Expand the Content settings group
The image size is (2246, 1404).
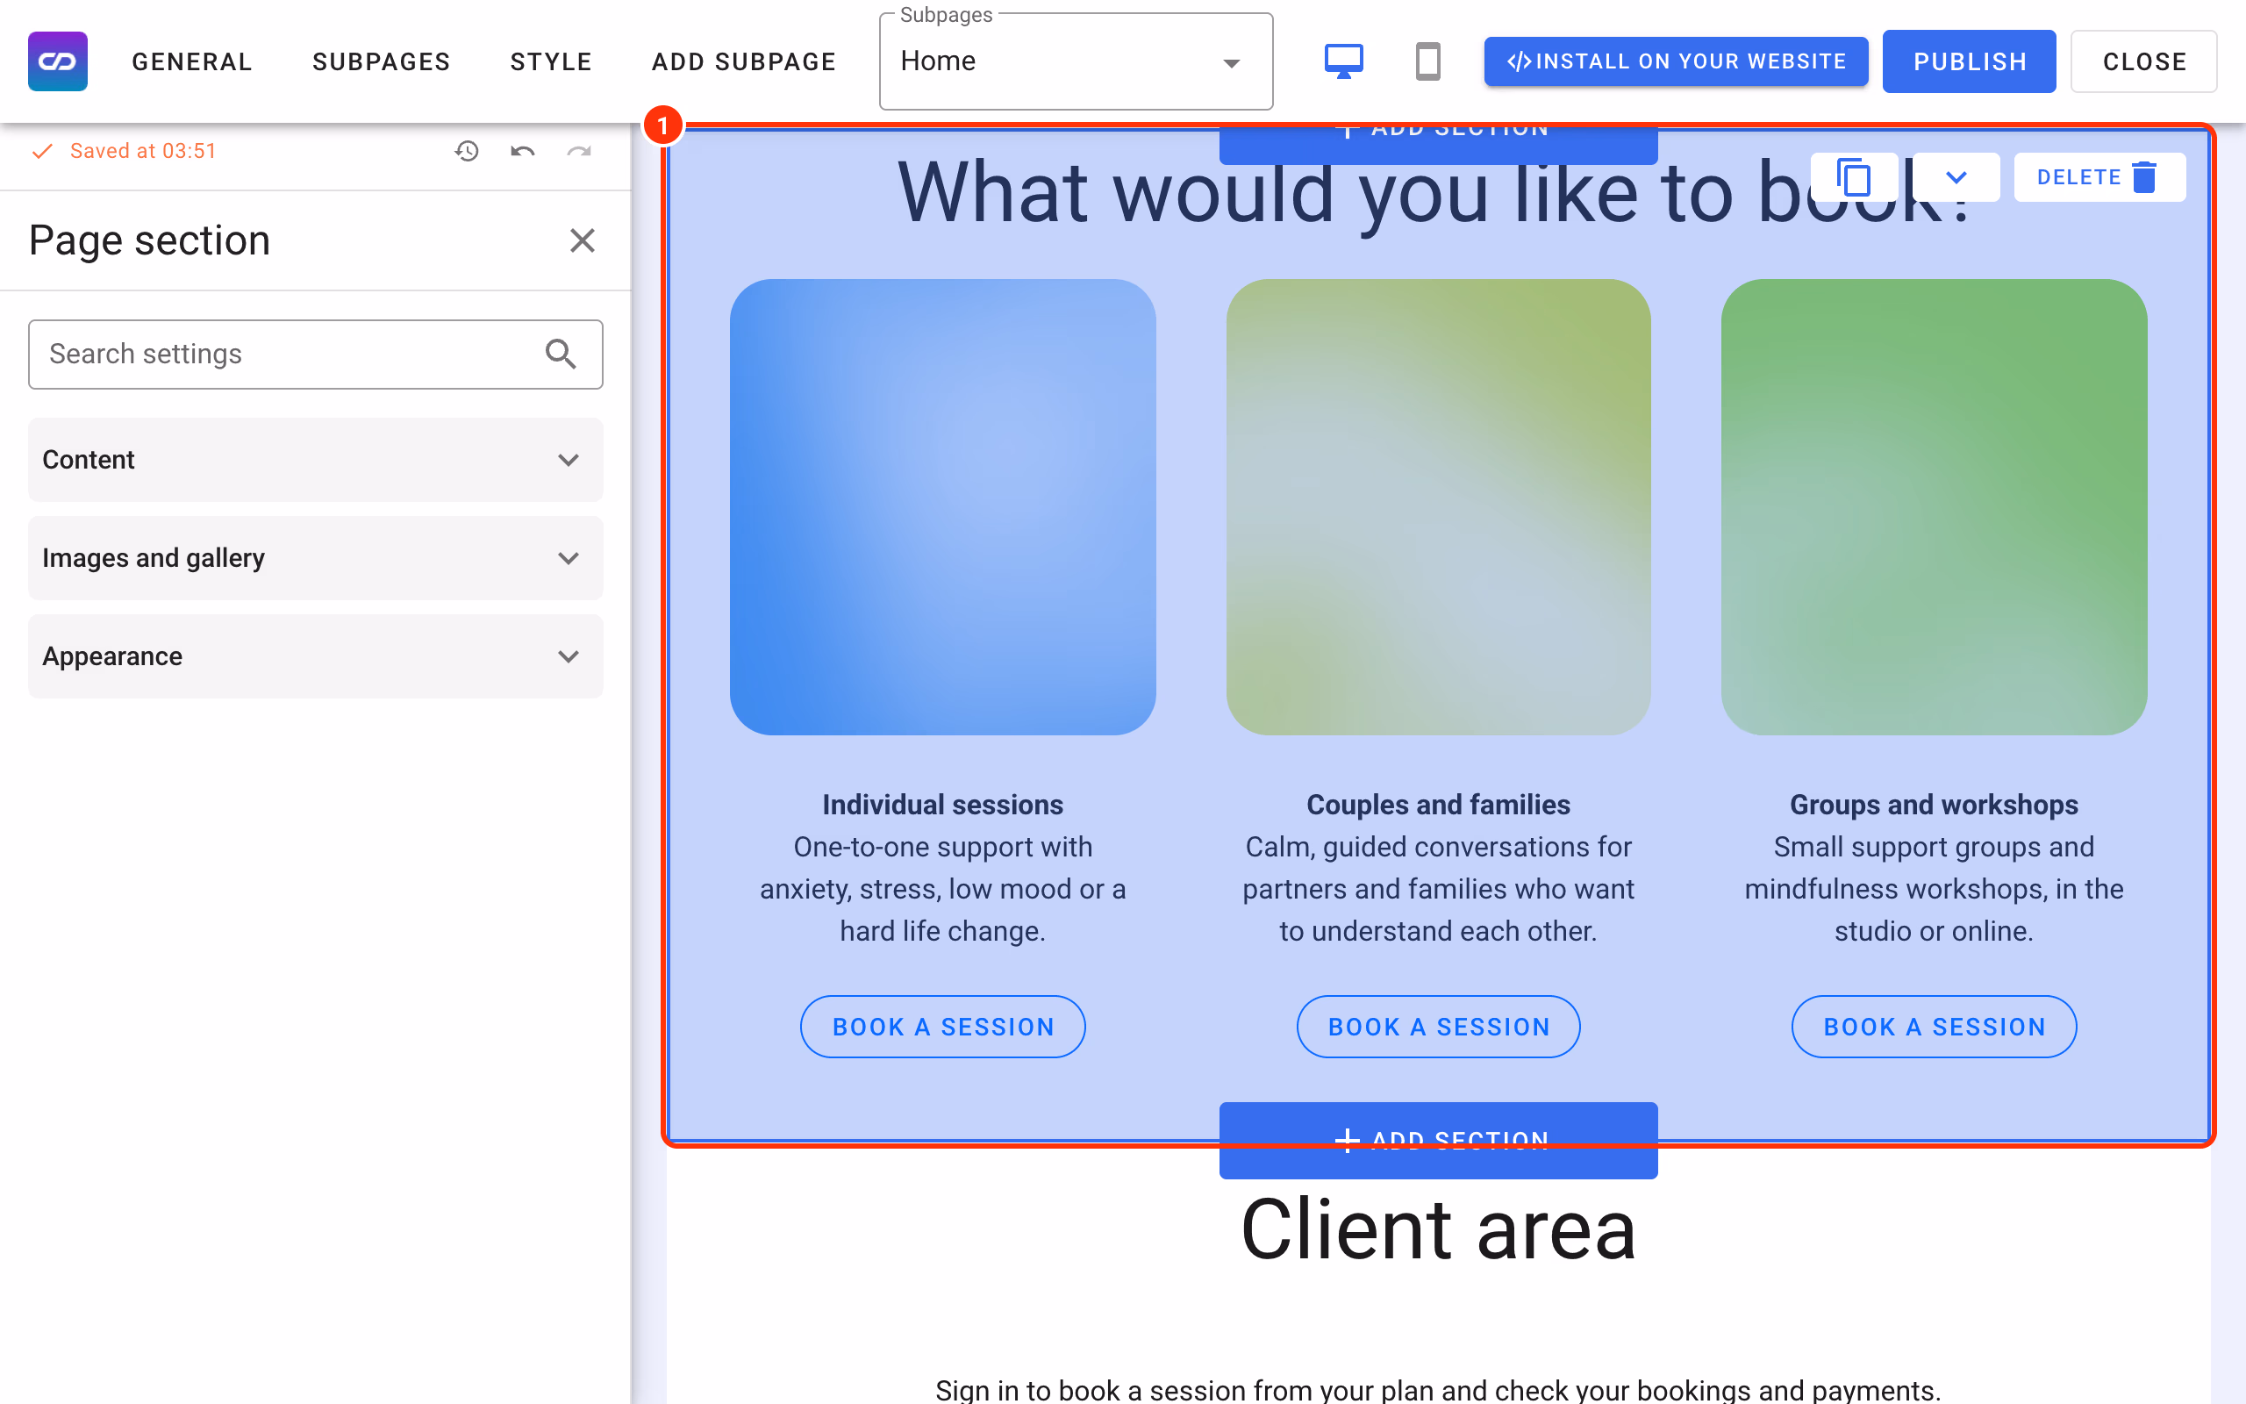coord(316,460)
